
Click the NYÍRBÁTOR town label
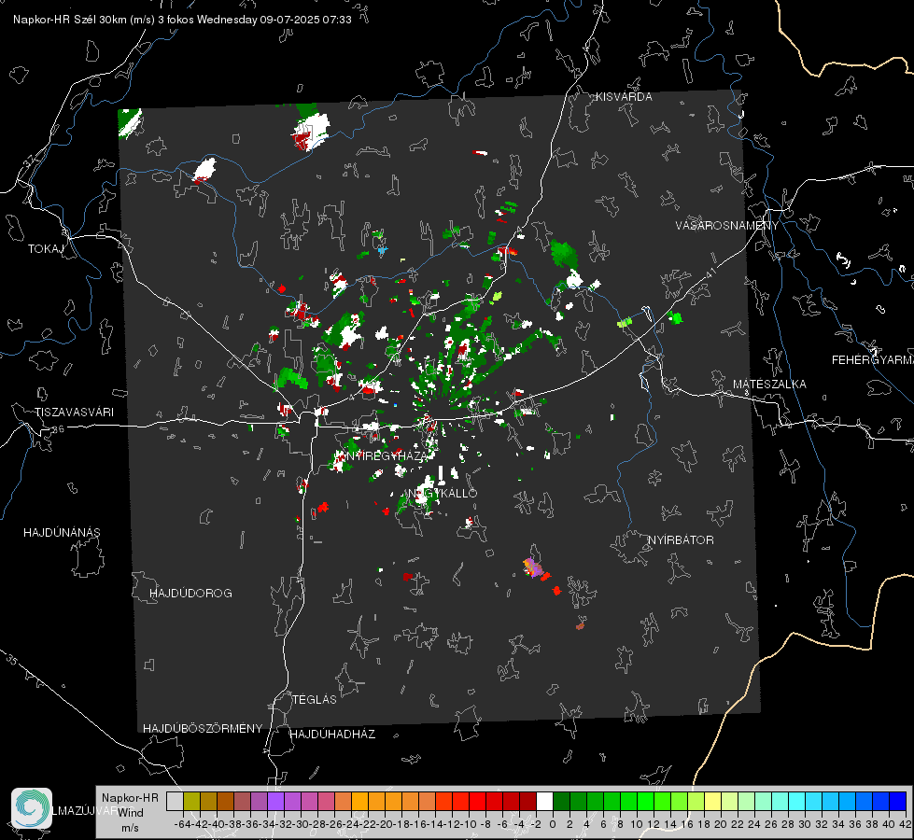pyautogui.click(x=681, y=539)
